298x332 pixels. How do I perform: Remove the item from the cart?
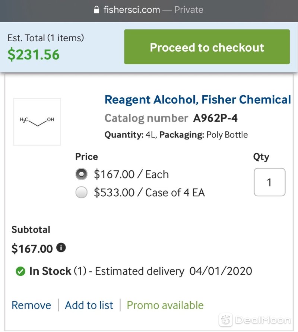tap(31, 305)
